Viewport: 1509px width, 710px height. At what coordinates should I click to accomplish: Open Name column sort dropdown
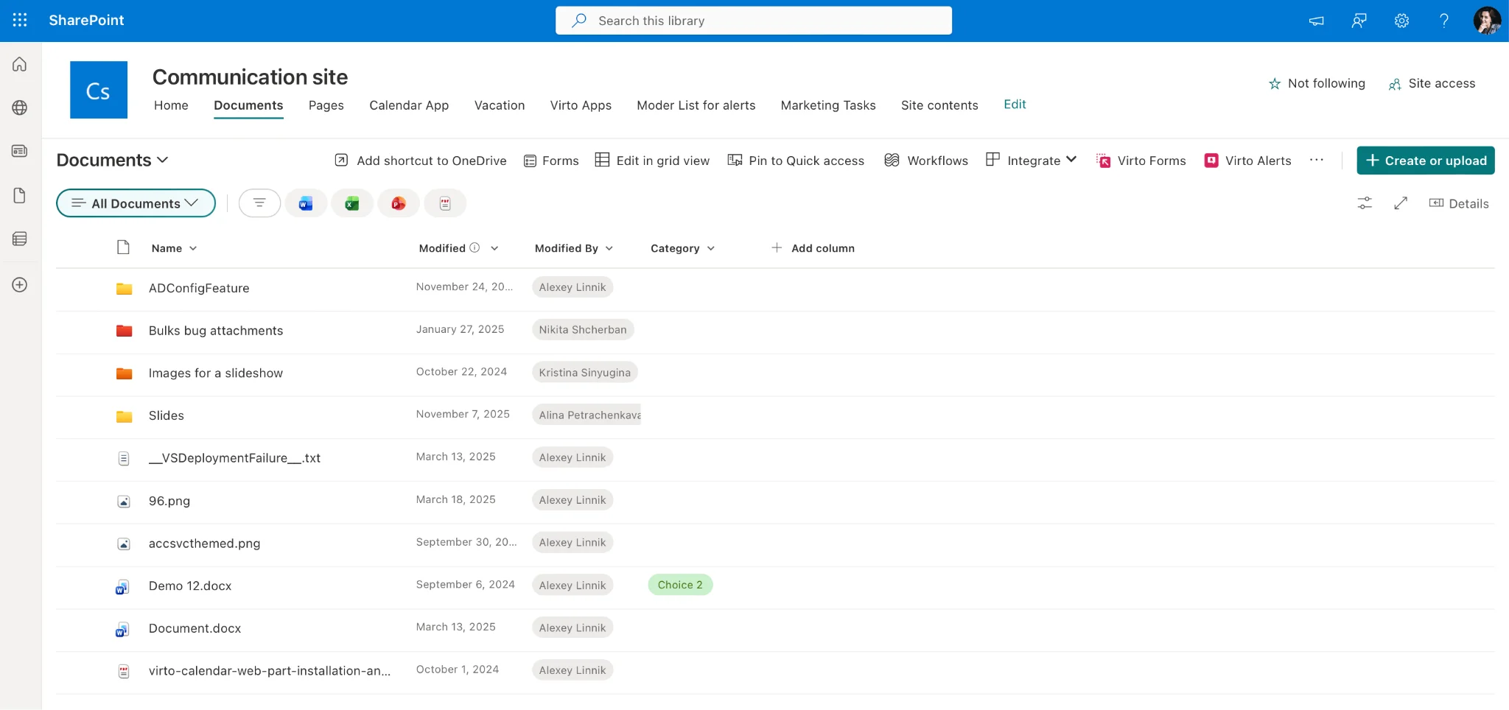coord(193,249)
